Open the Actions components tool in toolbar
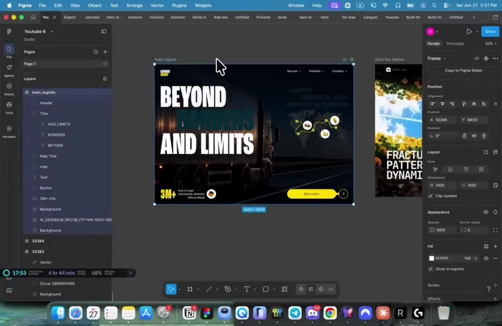The height and width of the screenshot is (326, 502). 285,289
